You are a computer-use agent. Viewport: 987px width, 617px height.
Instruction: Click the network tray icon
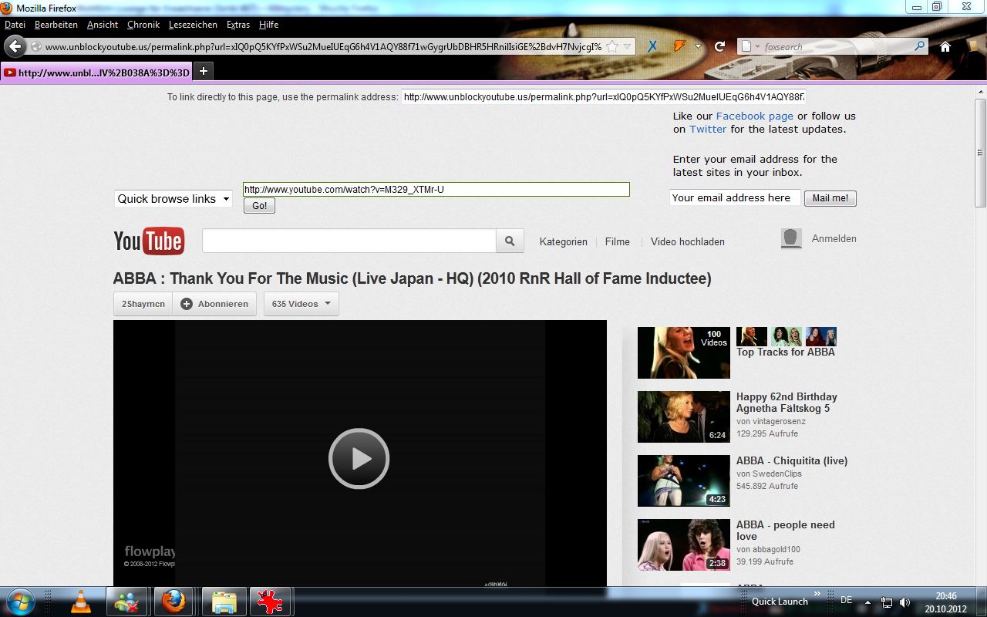pos(887,602)
